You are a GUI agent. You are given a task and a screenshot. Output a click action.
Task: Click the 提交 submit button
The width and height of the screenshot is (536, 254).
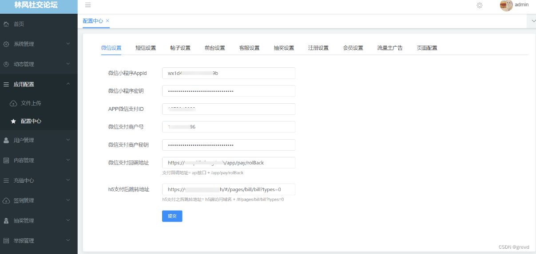172,216
